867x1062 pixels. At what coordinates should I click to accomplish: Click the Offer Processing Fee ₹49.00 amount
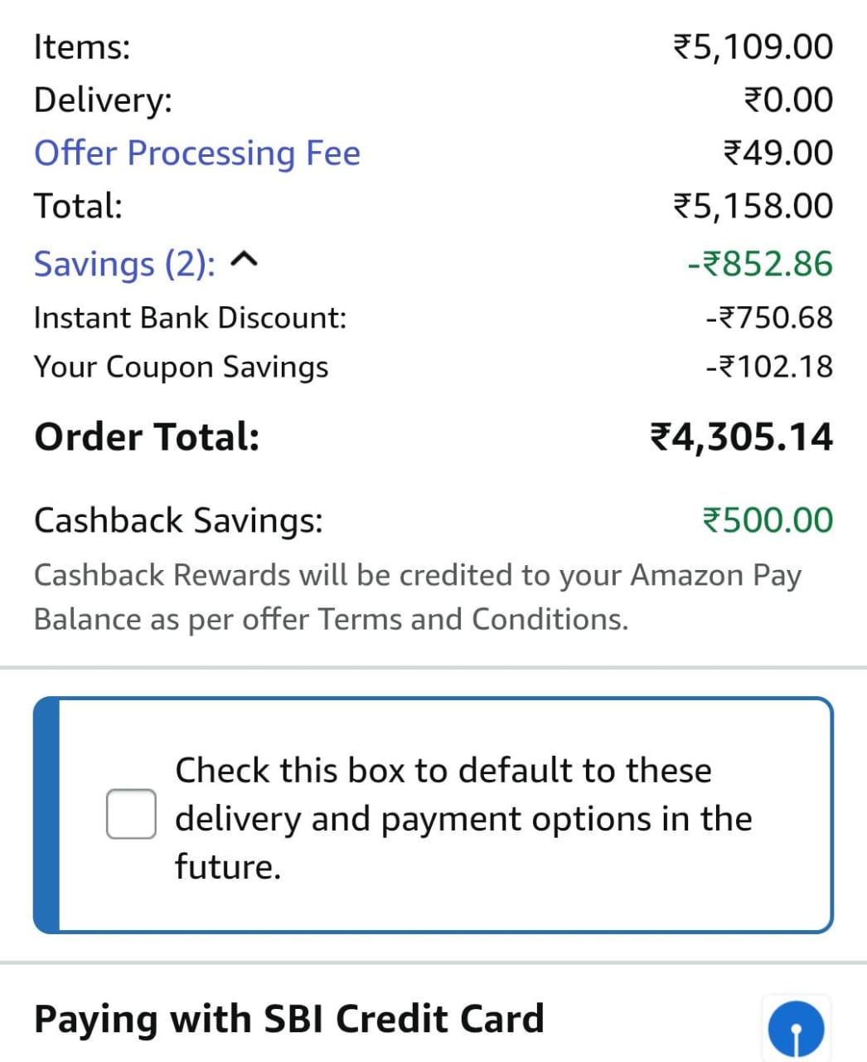pos(778,153)
